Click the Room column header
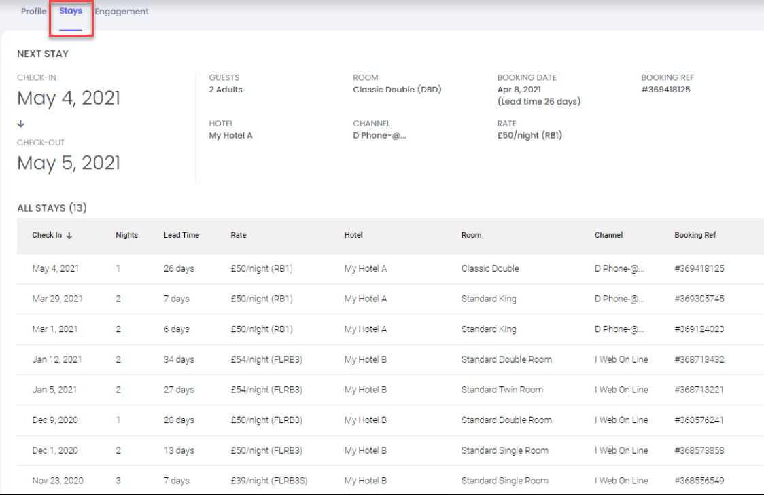Image resolution: width=764 pixels, height=495 pixels. click(x=471, y=235)
